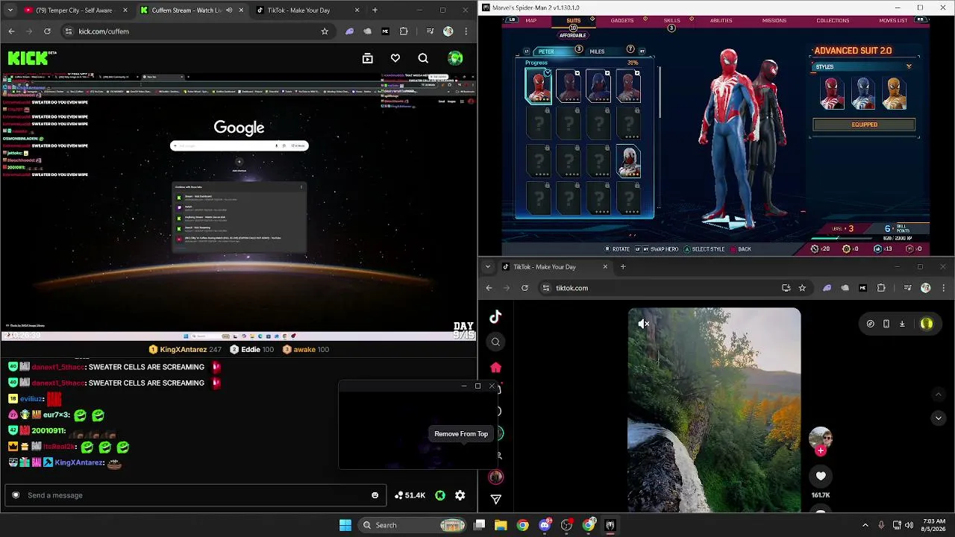Open the 51.4K channel points balance

click(410, 495)
